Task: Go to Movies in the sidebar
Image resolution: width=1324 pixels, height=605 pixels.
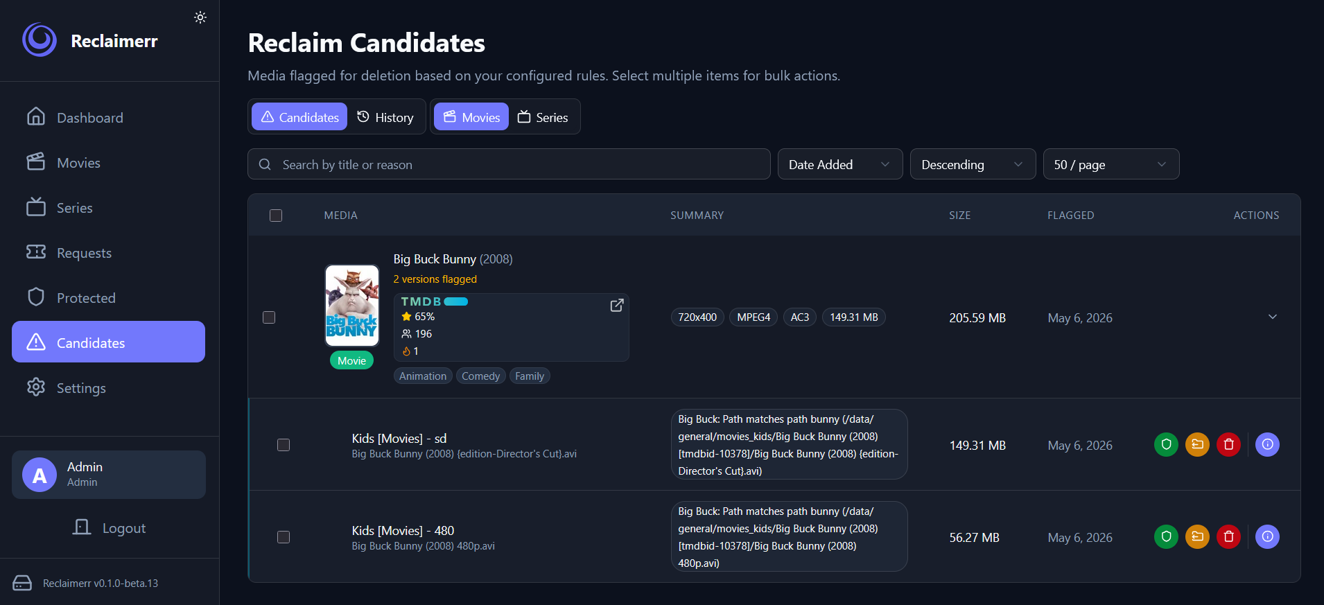Action: coord(108,162)
